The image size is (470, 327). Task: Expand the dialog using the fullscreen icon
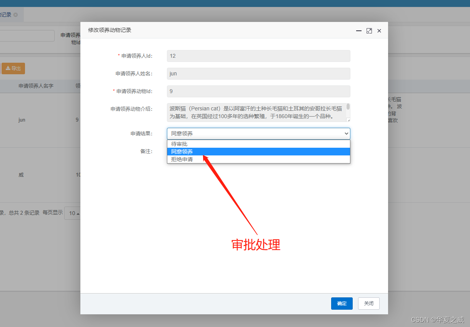coord(369,30)
